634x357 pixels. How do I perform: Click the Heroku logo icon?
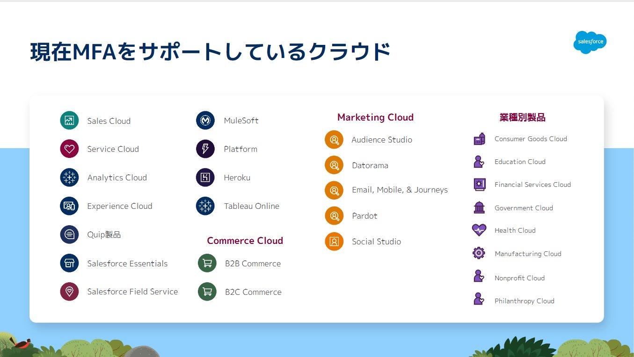click(x=205, y=178)
